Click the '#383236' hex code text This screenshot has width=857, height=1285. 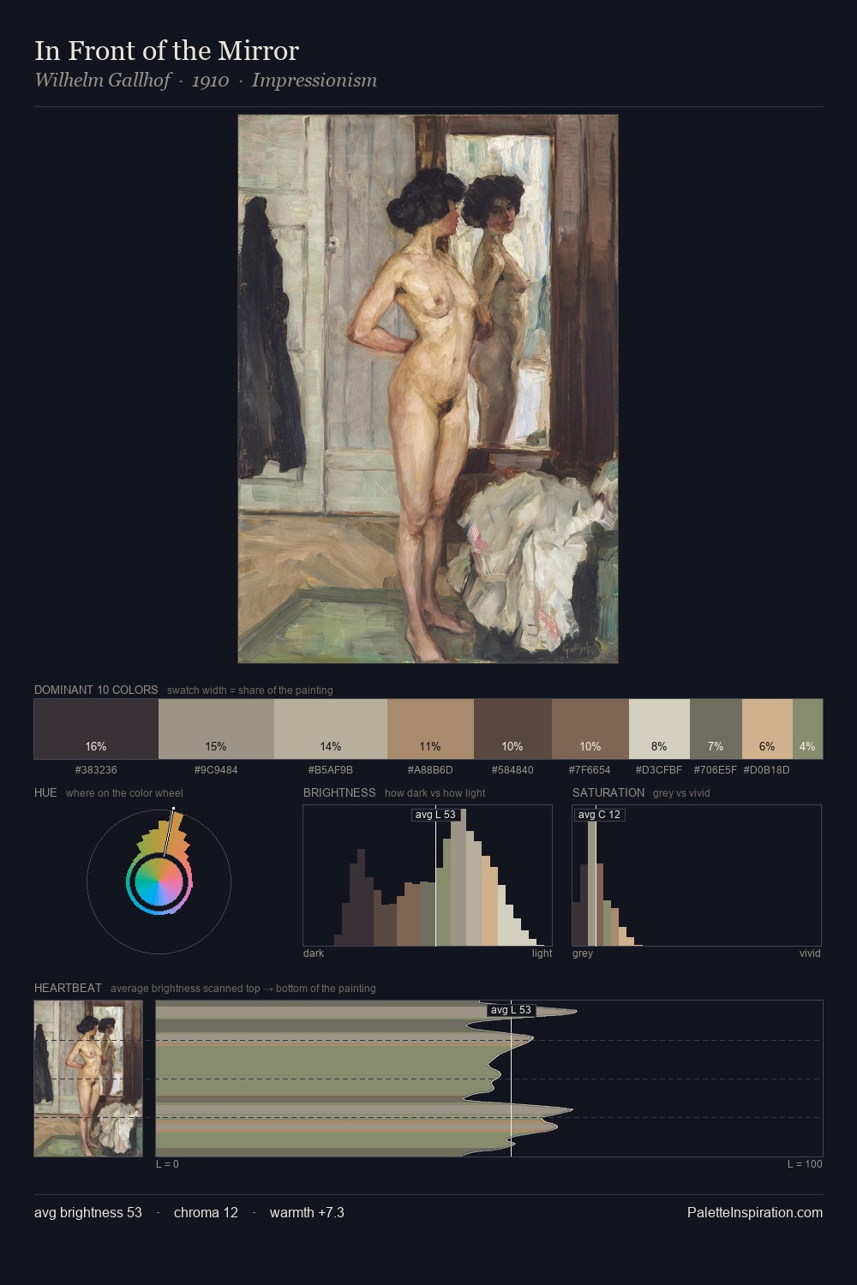tap(96, 770)
